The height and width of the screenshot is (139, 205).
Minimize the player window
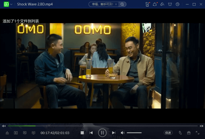coord(187,4)
